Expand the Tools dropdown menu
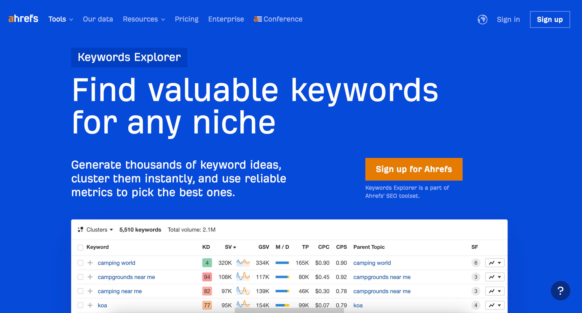Viewport: 582px width, 313px height. pos(61,19)
